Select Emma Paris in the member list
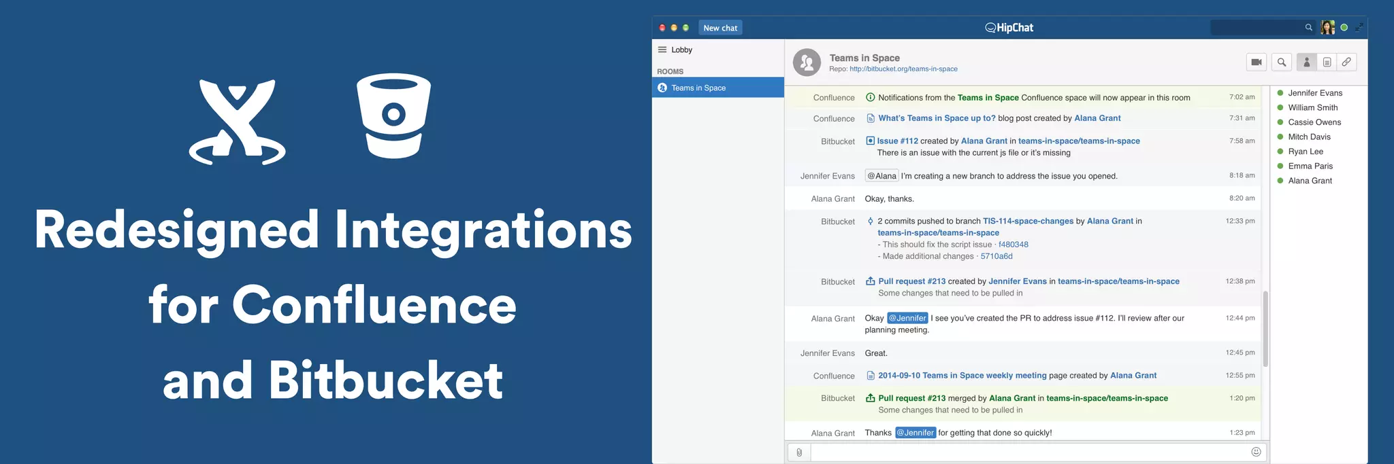 [x=1310, y=166]
